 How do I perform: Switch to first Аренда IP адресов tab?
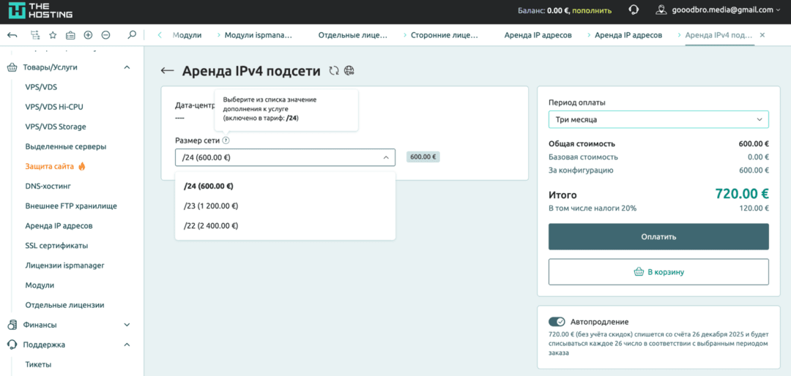538,35
